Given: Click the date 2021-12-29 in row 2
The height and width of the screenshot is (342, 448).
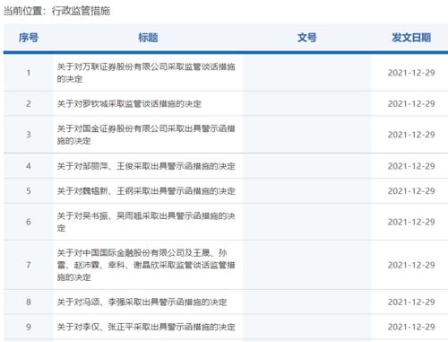Looking at the screenshot, I should tap(411, 104).
